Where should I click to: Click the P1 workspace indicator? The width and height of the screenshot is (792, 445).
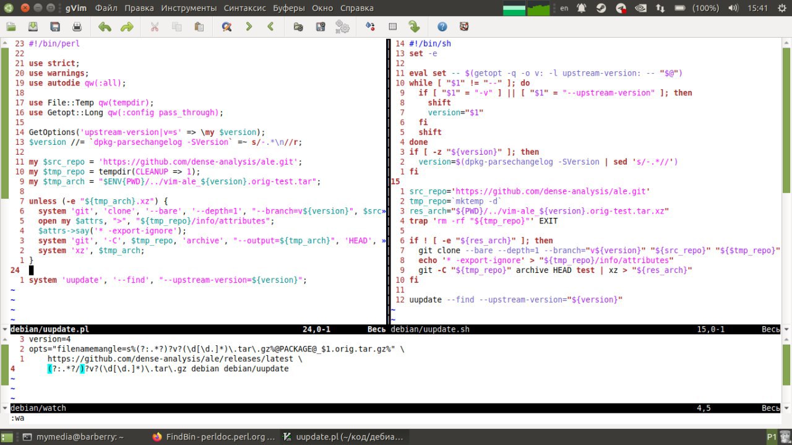pos(772,437)
